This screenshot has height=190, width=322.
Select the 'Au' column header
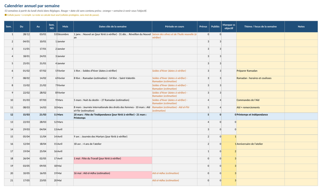click(38, 26)
